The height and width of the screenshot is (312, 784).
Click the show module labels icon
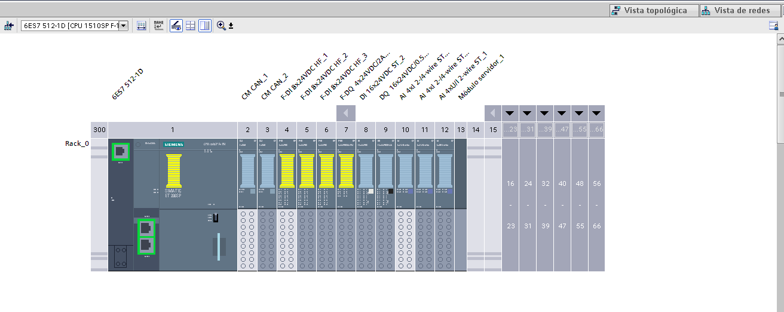142,26
